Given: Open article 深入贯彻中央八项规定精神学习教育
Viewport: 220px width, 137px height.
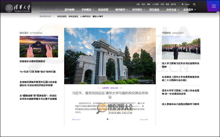Looking at the screenshot, I should (x=181, y=104).
